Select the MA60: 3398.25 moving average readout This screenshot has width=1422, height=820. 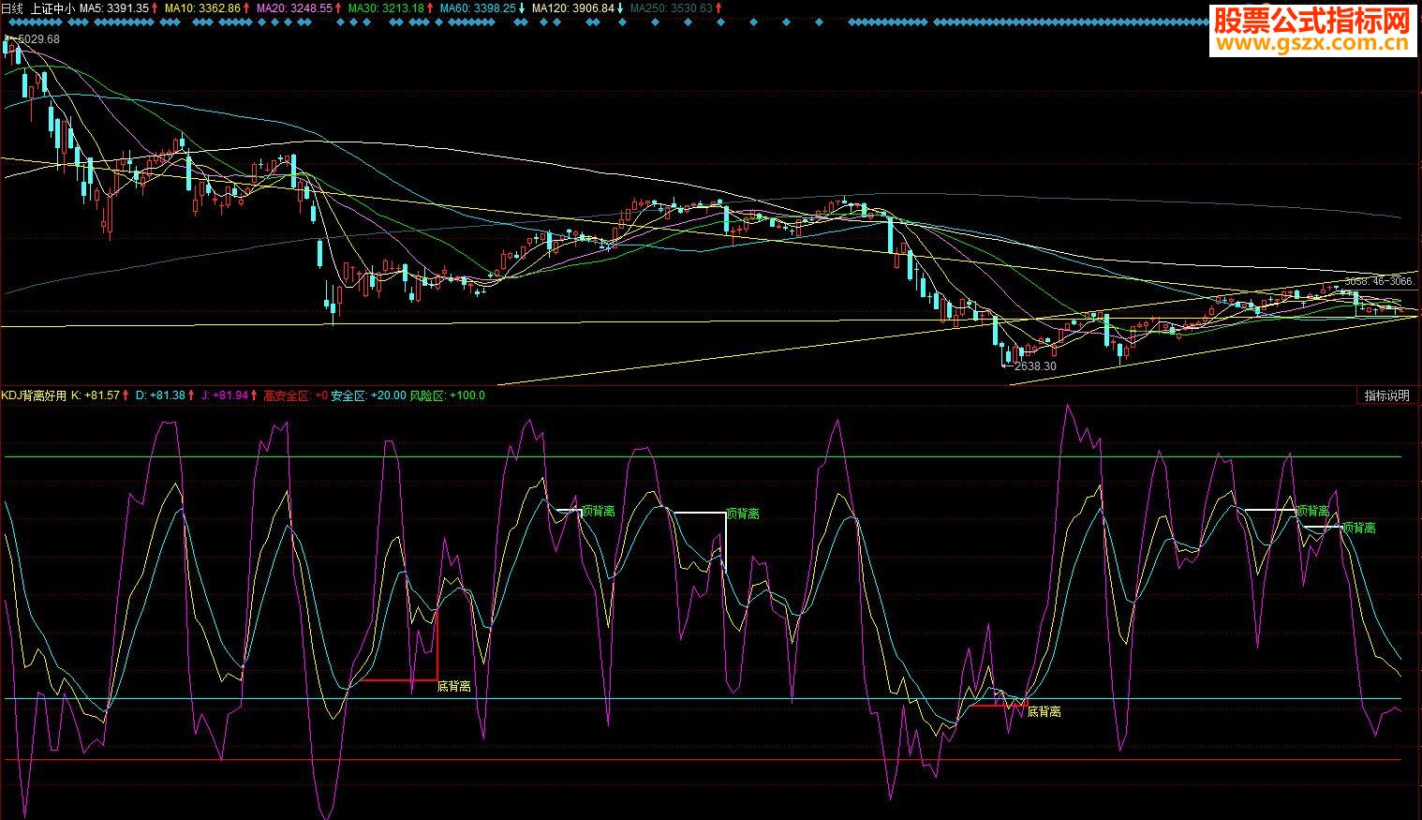point(478,7)
